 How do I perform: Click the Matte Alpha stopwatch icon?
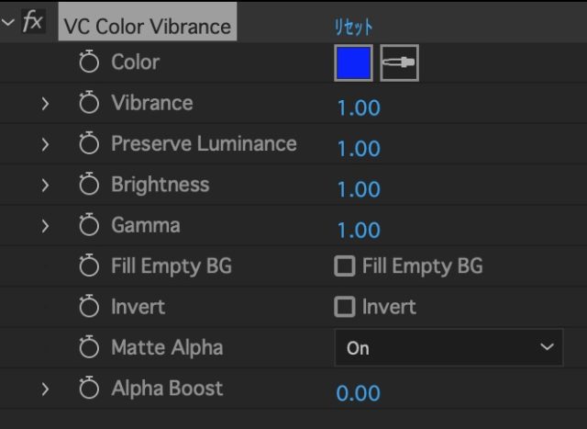click(x=88, y=348)
